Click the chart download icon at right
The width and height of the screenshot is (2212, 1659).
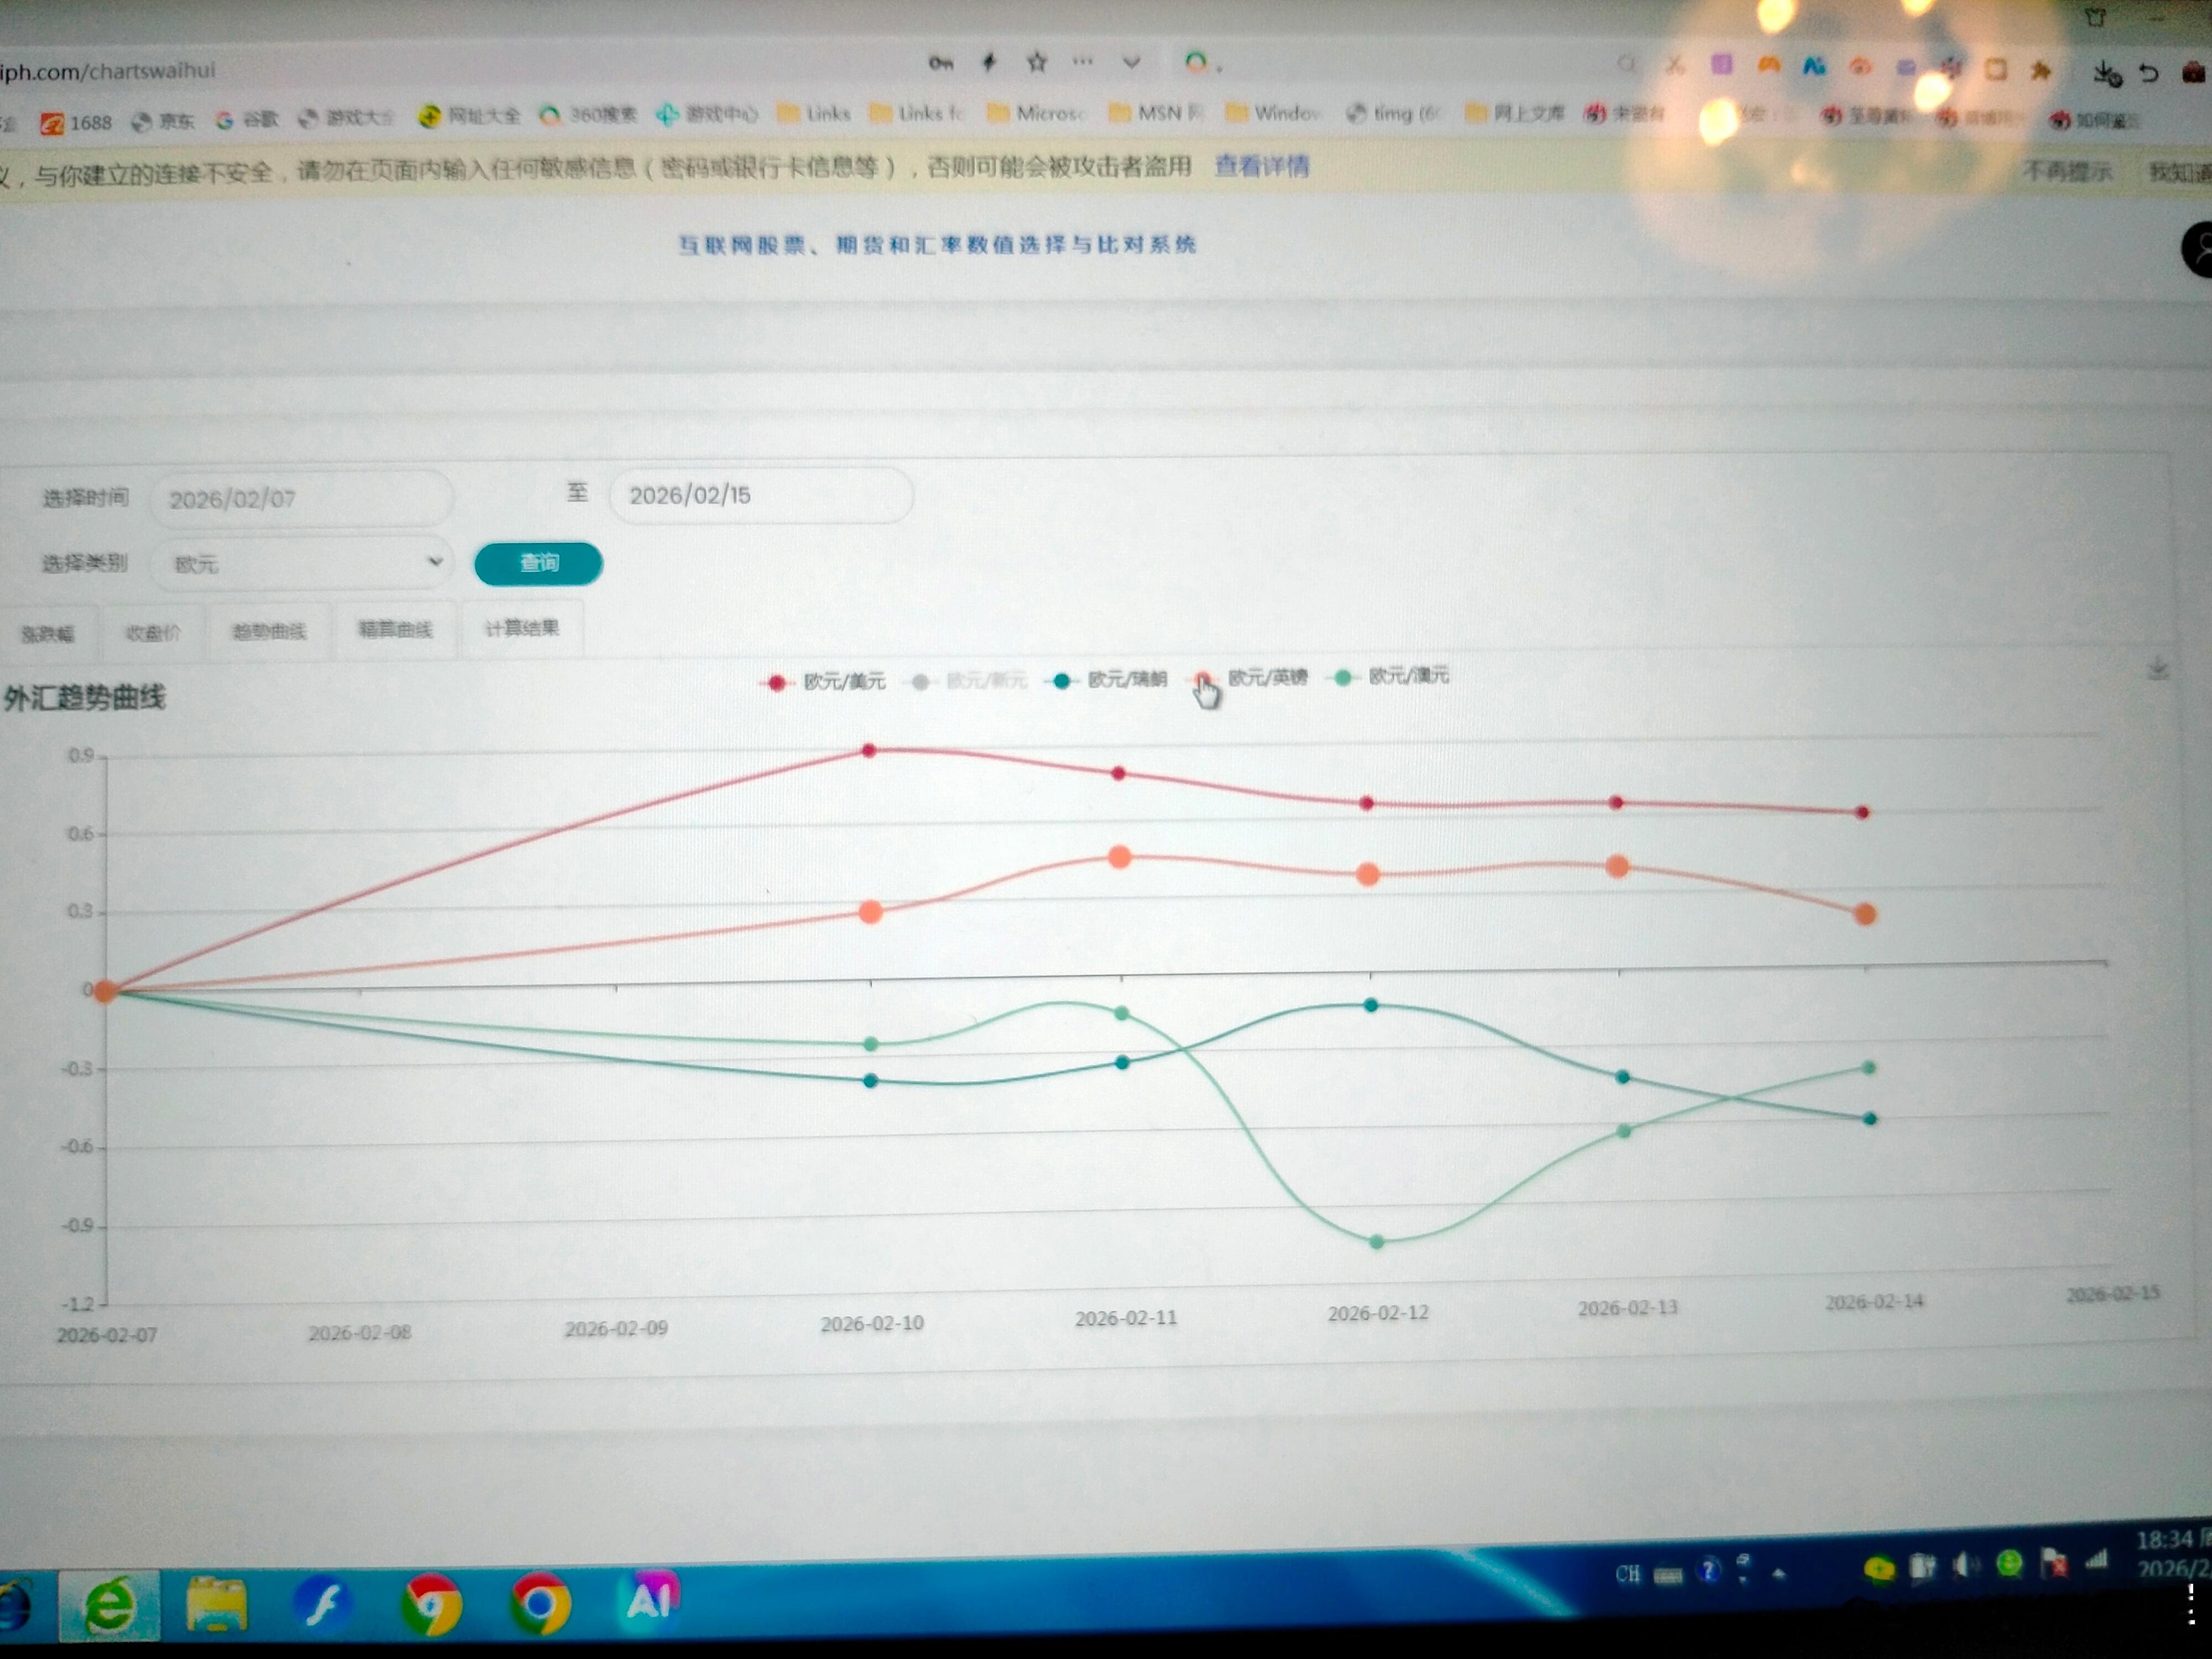(x=2157, y=669)
